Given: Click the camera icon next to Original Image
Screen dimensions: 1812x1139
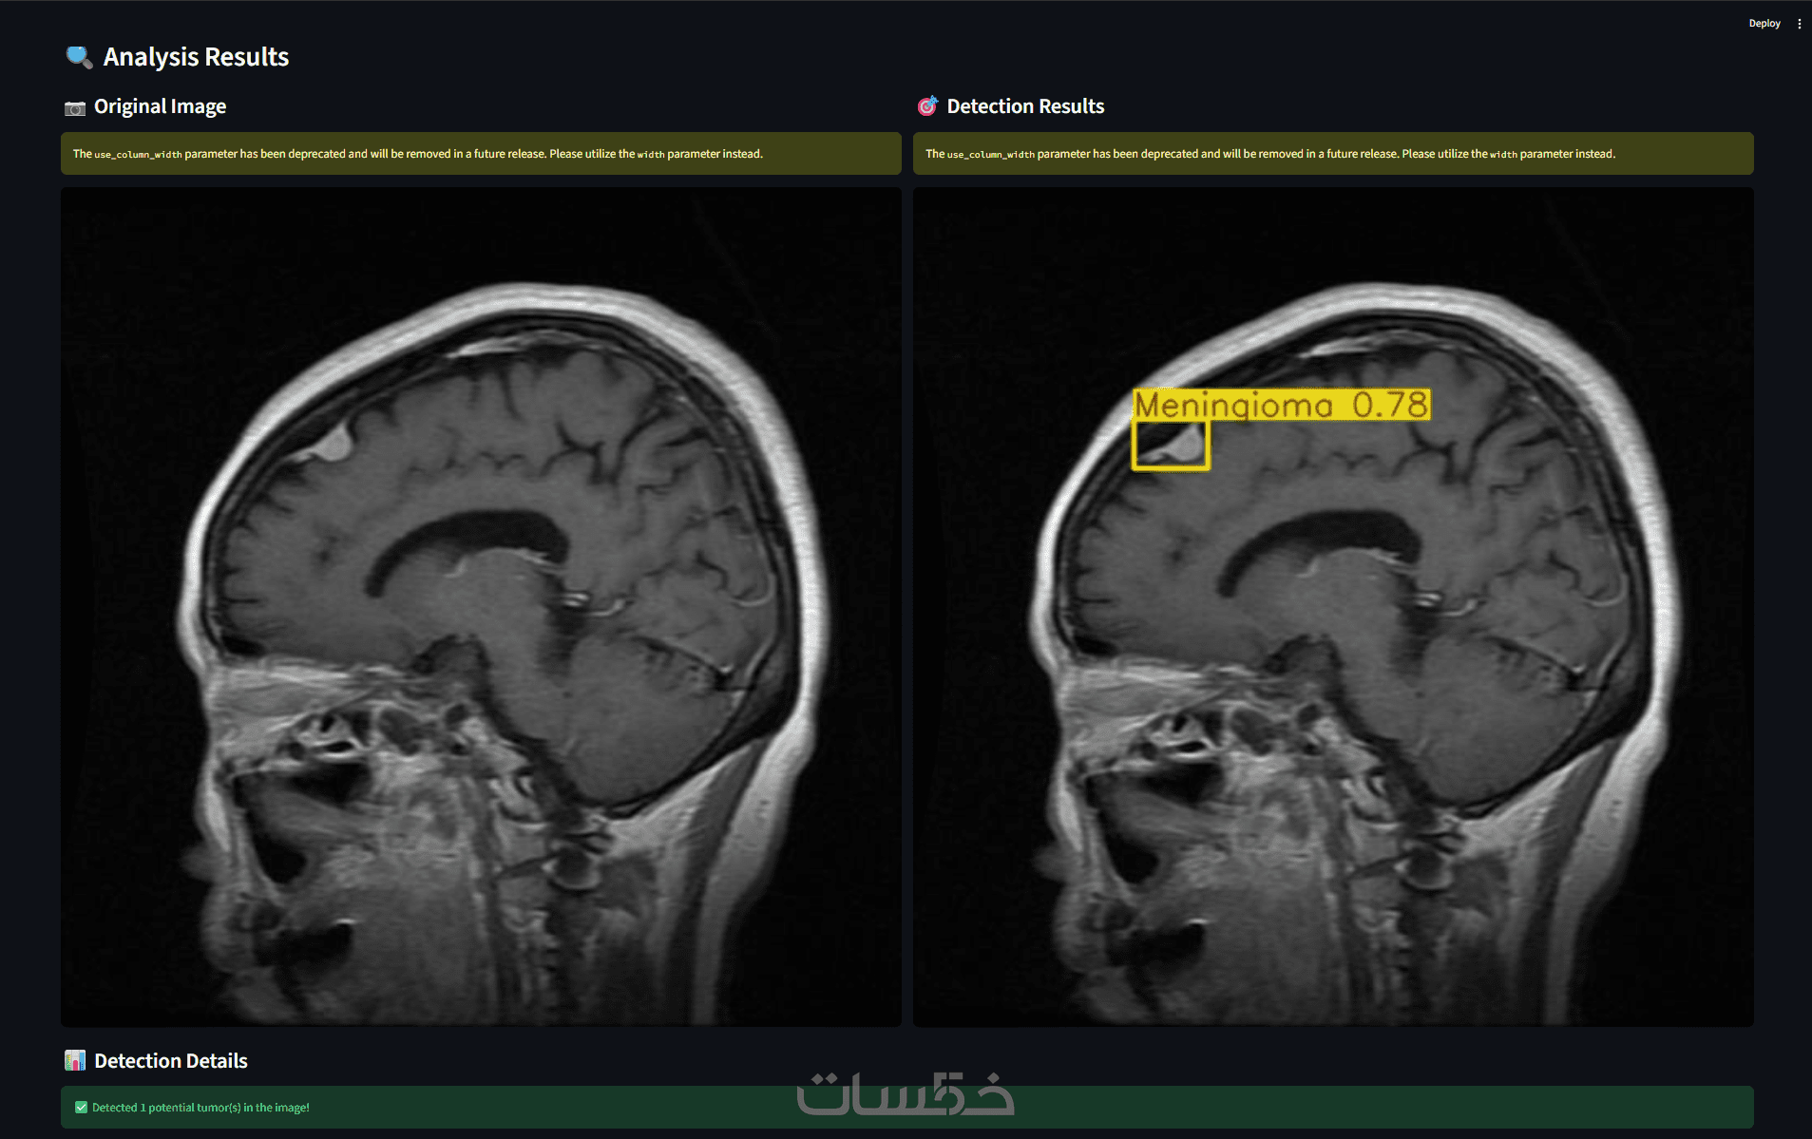Looking at the screenshot, I should (74, 107).
